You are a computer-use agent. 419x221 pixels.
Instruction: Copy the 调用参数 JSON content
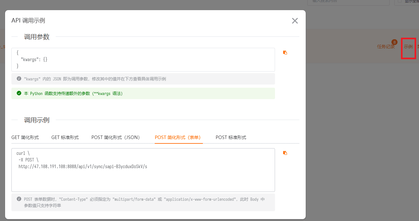(x=285, y=53)
